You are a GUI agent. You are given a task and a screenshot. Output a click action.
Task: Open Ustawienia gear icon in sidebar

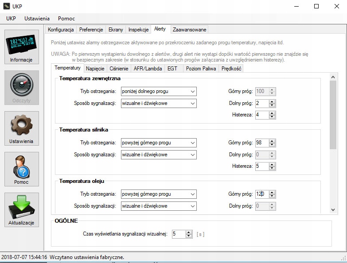(x=22, y=128)
